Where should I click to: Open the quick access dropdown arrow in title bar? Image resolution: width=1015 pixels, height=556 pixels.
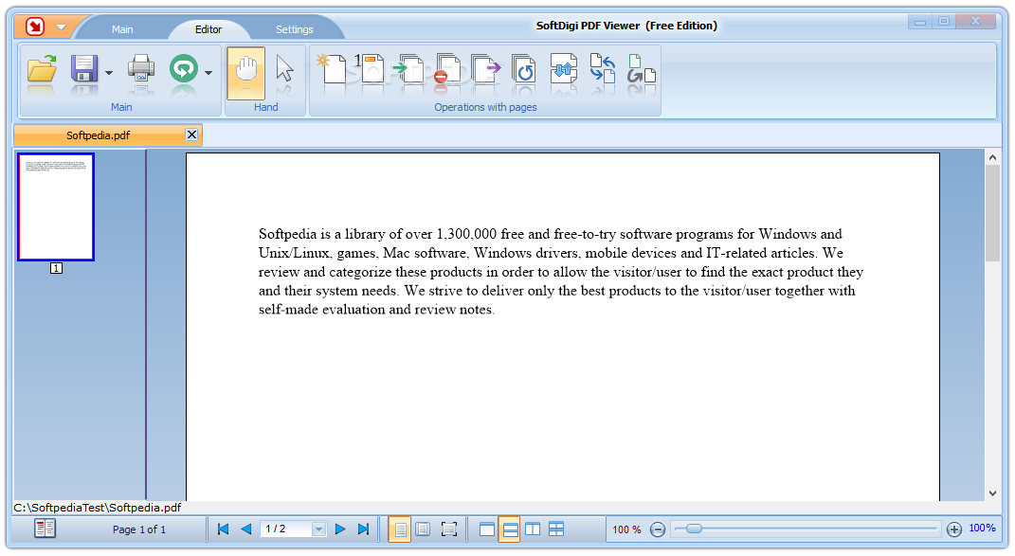[x=61, y=27]
